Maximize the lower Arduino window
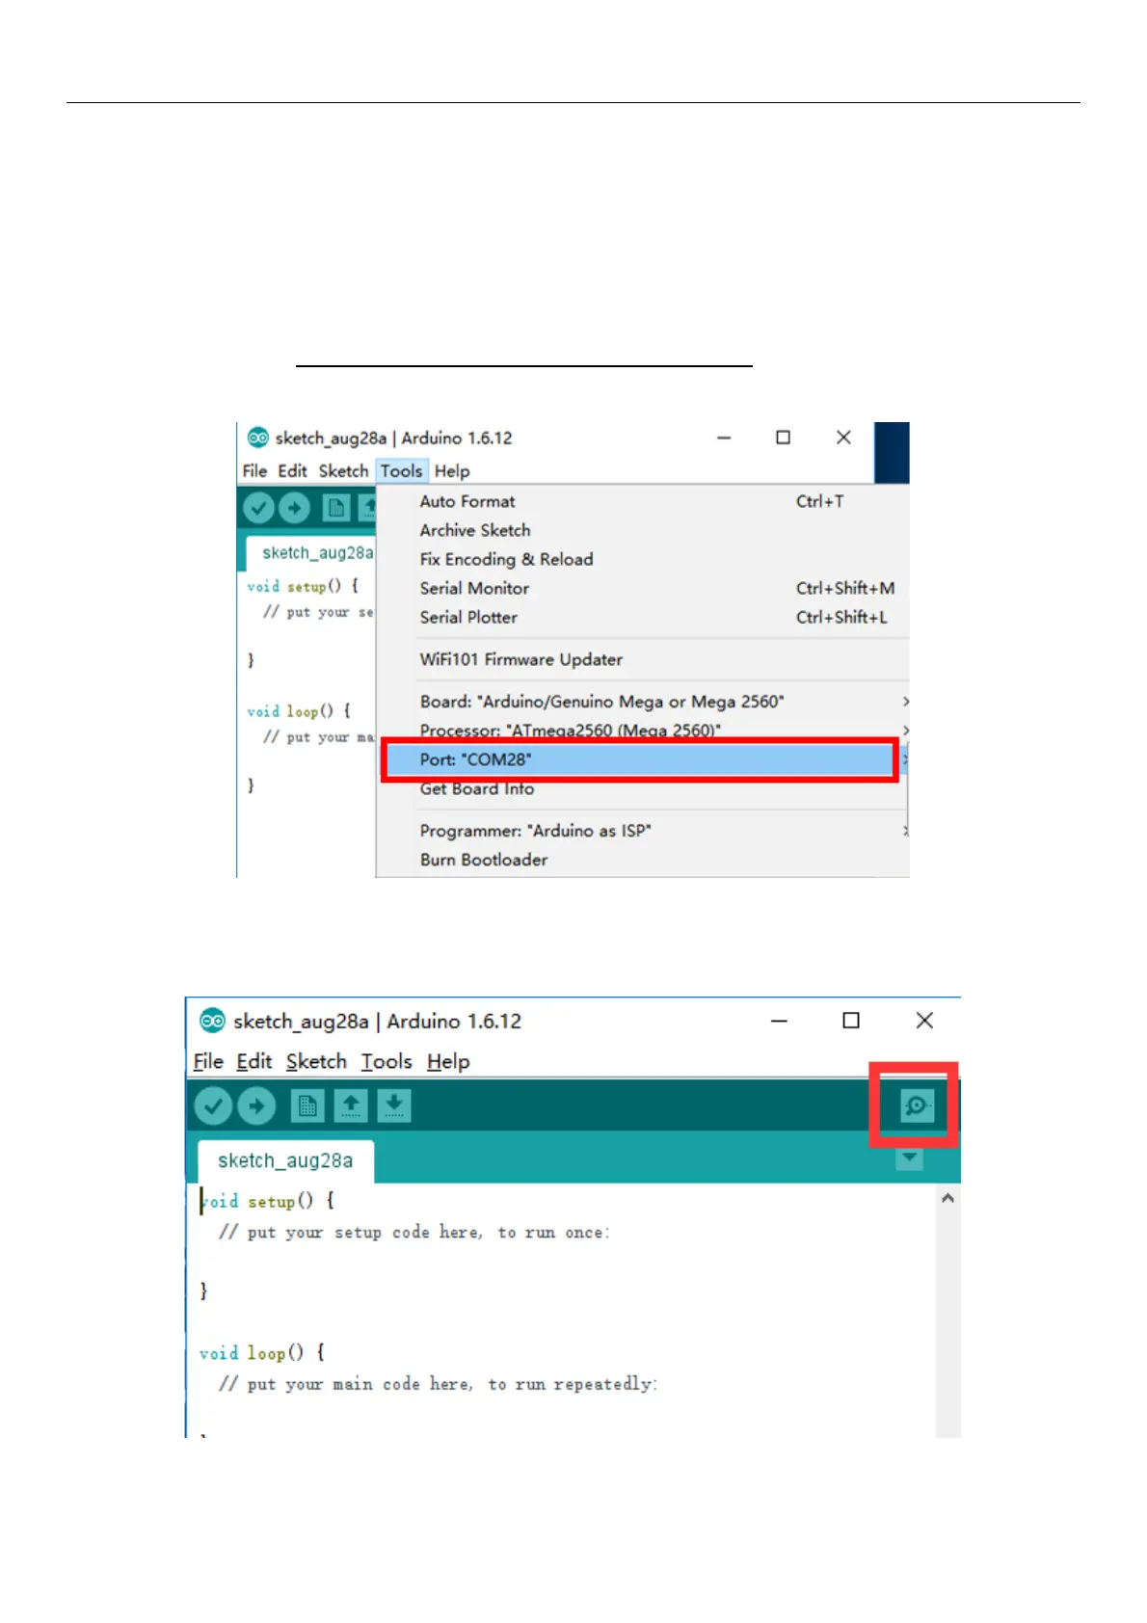The height and width of the screenshot is (1623, 1147). click(x=851, y=1021)
